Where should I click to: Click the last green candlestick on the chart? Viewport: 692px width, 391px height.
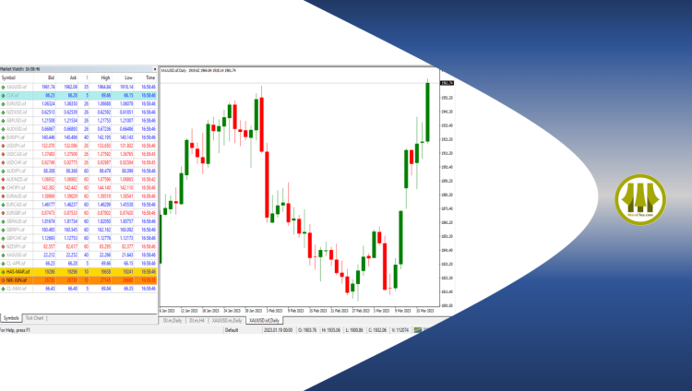coord(427,111)
